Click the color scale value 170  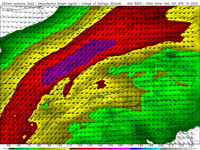130,145
